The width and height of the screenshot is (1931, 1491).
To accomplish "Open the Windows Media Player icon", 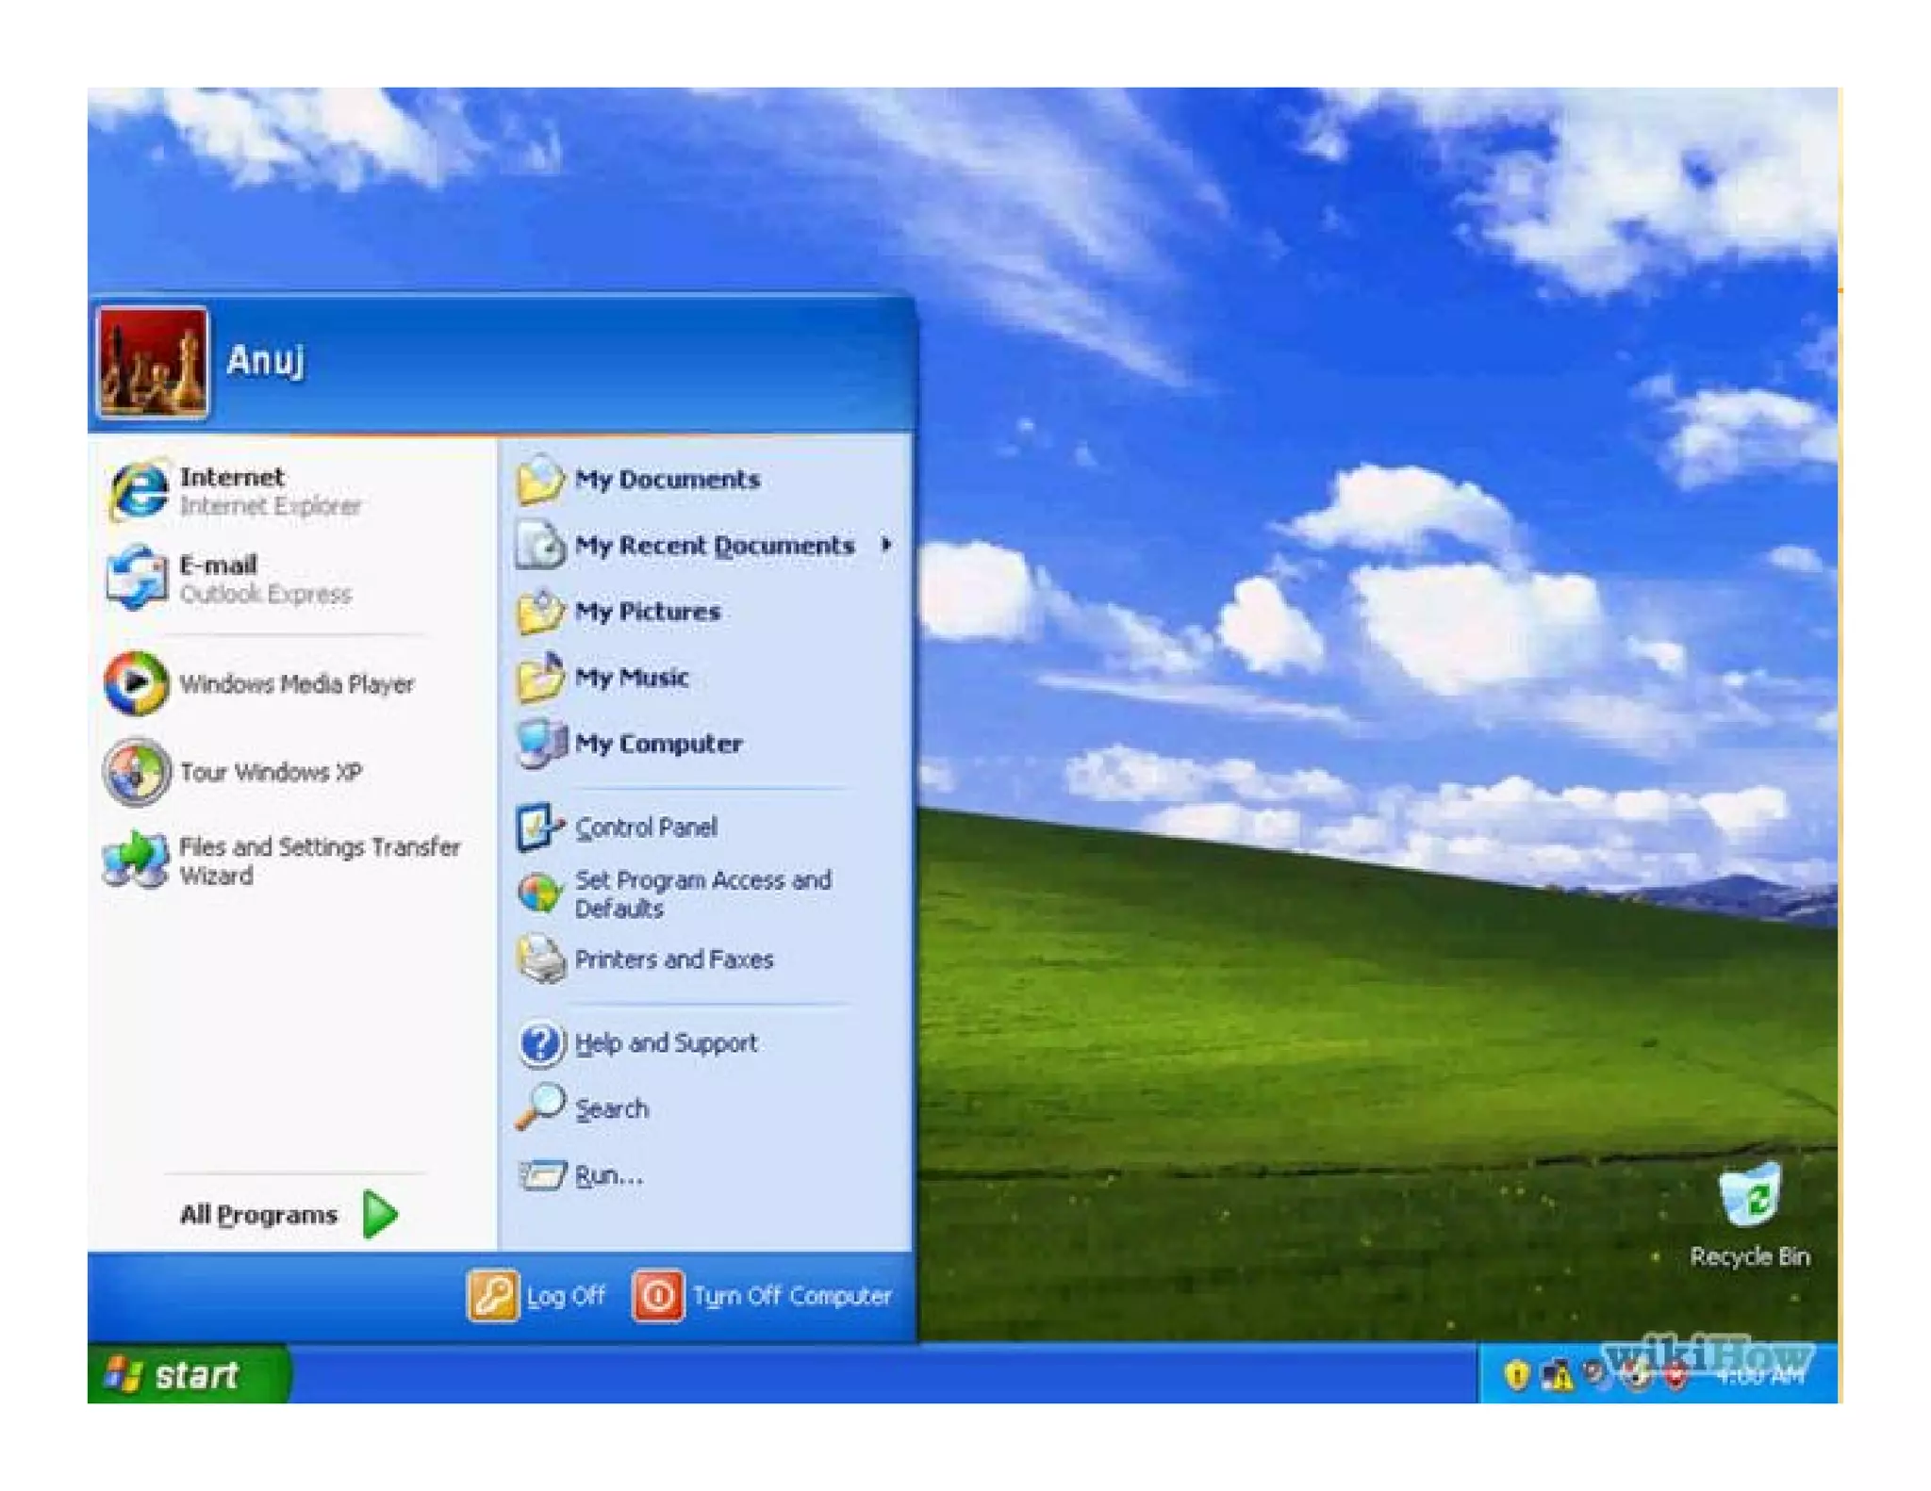I will pyautogui.click(x=136, y=683).
